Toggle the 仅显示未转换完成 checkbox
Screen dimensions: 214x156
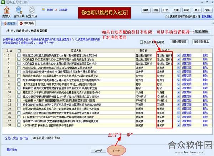(141, 42)
